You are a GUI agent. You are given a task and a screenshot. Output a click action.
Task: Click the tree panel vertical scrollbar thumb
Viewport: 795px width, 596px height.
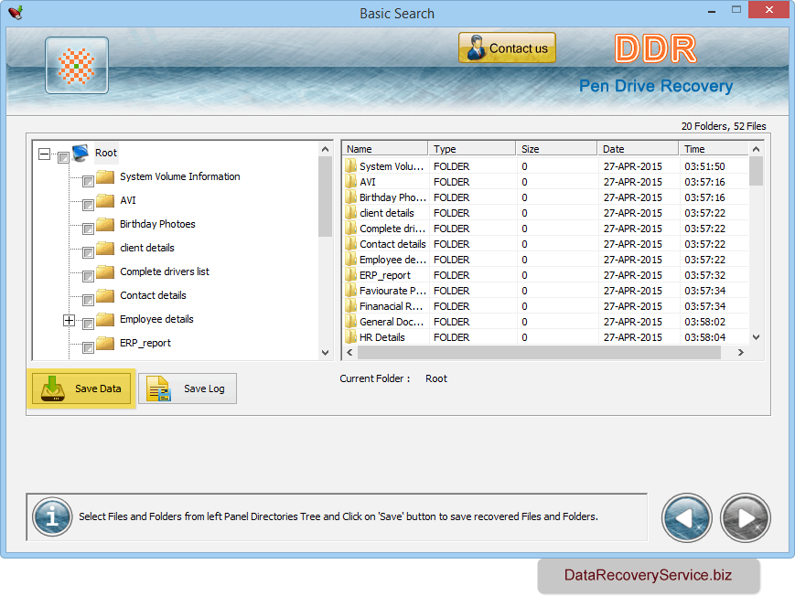325,197
